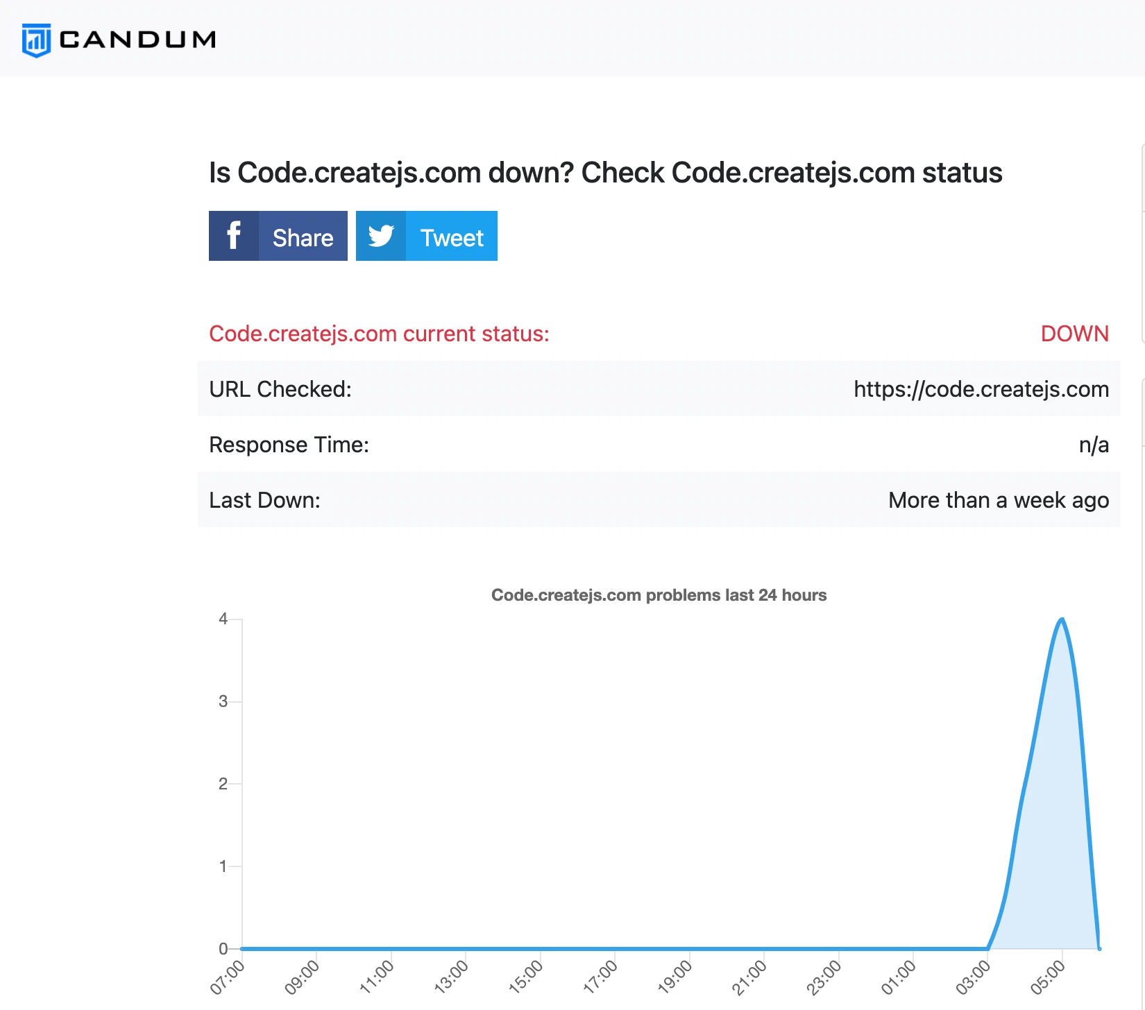This screenshot has height=1010, width=1145.
Task: Click the 23:00 x-axis label
Action: [x=824, y=977]
